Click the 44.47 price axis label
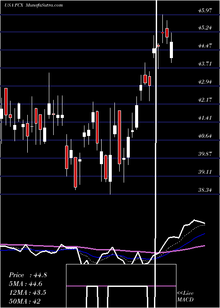 (205, 46)
